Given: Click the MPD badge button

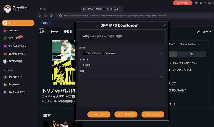Looking at the screenshot, I should click(x=46, y=23).
